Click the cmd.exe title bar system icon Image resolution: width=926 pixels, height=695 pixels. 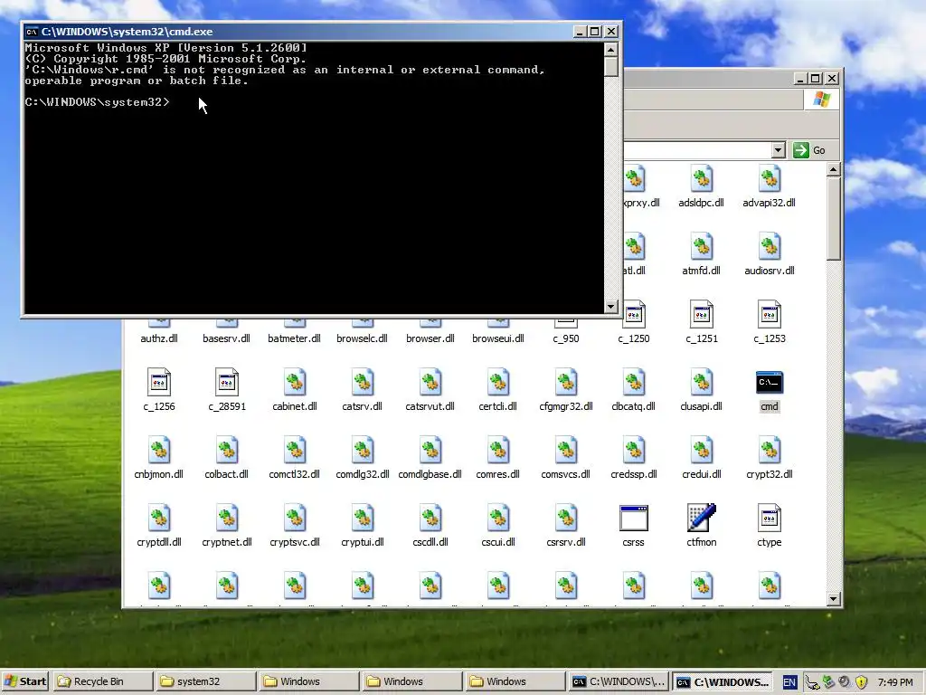(32, 32)
